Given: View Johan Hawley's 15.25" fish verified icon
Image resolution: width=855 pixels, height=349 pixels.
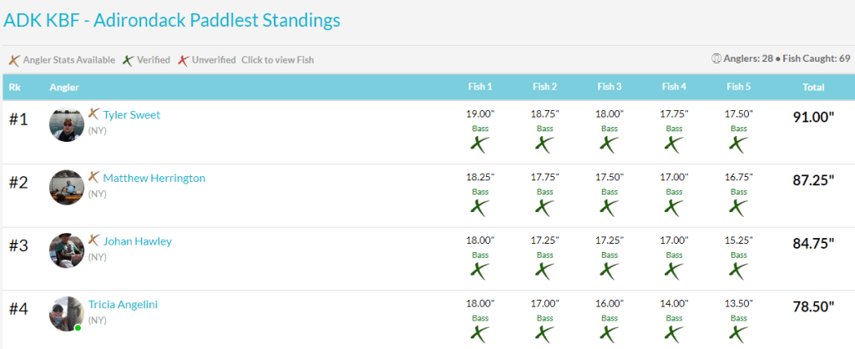Looking at the screenshot, I should point(738,271).
